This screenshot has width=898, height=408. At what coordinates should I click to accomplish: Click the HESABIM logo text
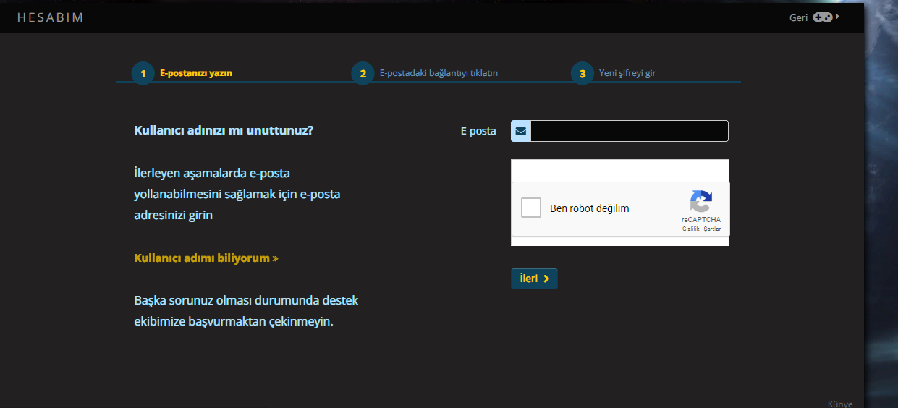(51, 17)
